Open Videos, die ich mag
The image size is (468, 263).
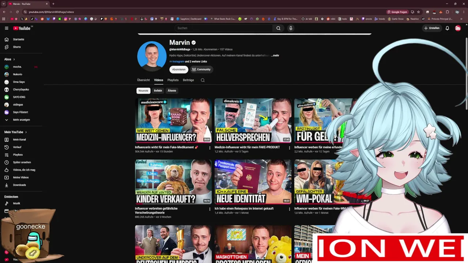point(24,170)
